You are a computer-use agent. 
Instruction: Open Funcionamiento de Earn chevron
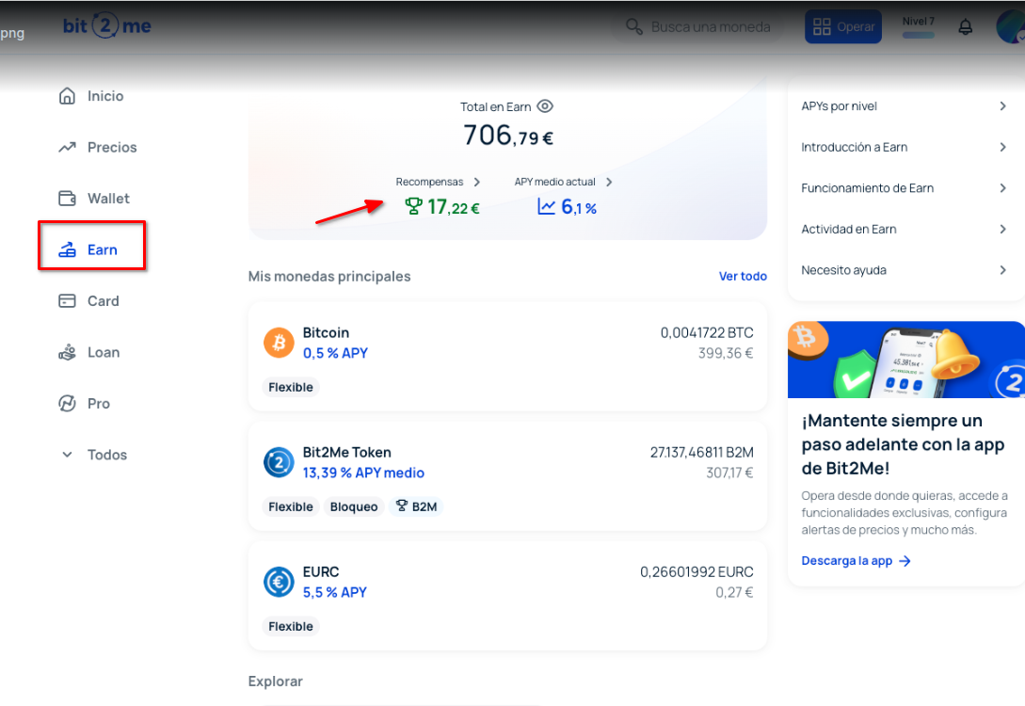tap(1002, 188)
